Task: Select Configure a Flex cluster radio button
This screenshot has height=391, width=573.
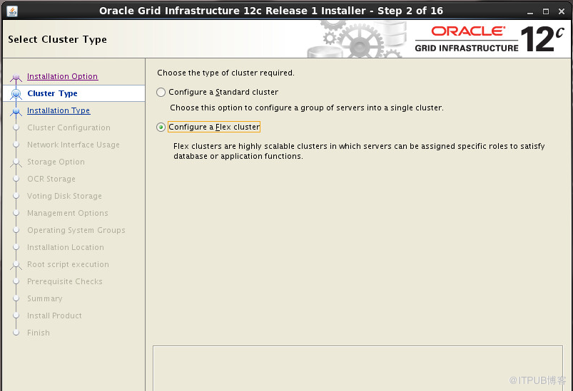Action: pos(161,127)
